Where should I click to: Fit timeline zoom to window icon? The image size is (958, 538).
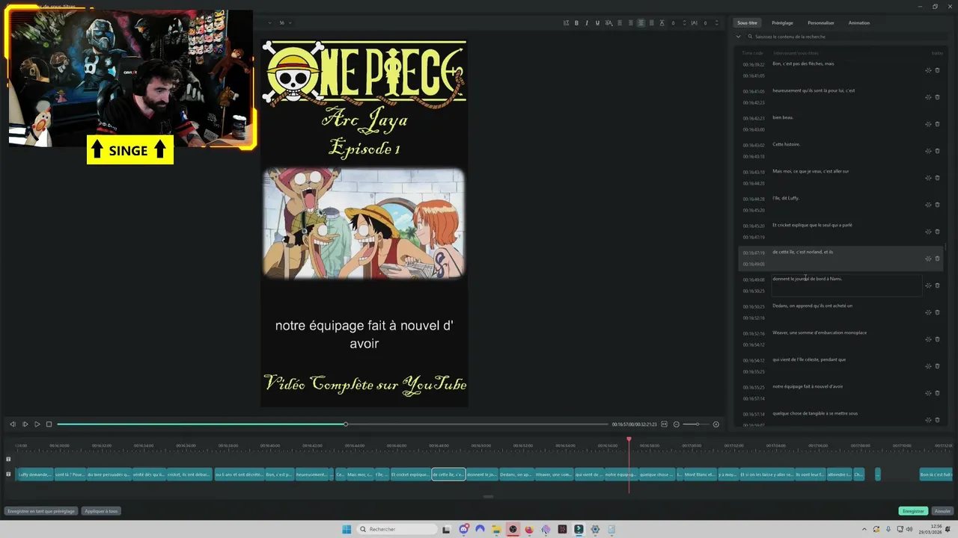coord(664,424)
